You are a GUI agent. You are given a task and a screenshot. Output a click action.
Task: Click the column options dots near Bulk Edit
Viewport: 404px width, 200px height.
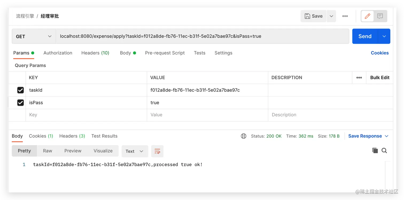click(x=359, y=78)
